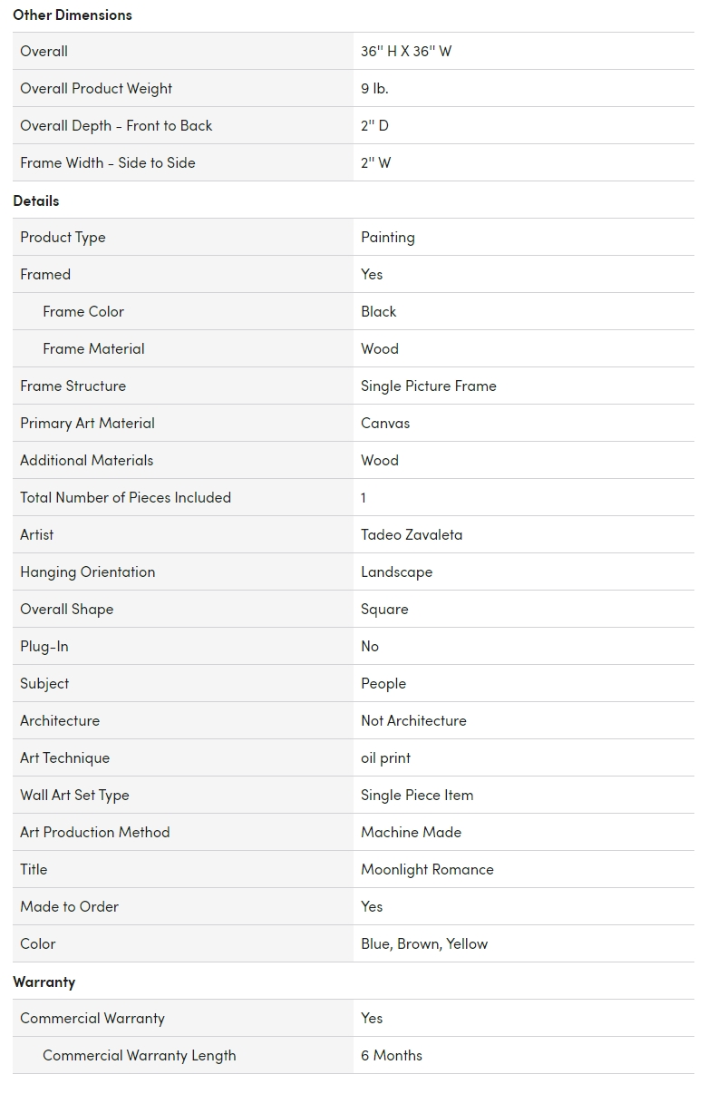Select the Overall Product Weight label

[x=96, y=88]
